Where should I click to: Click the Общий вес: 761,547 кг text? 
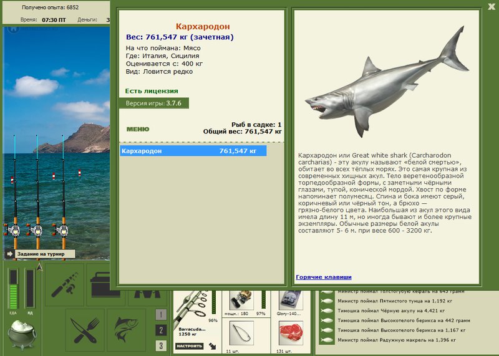[243, 132]
